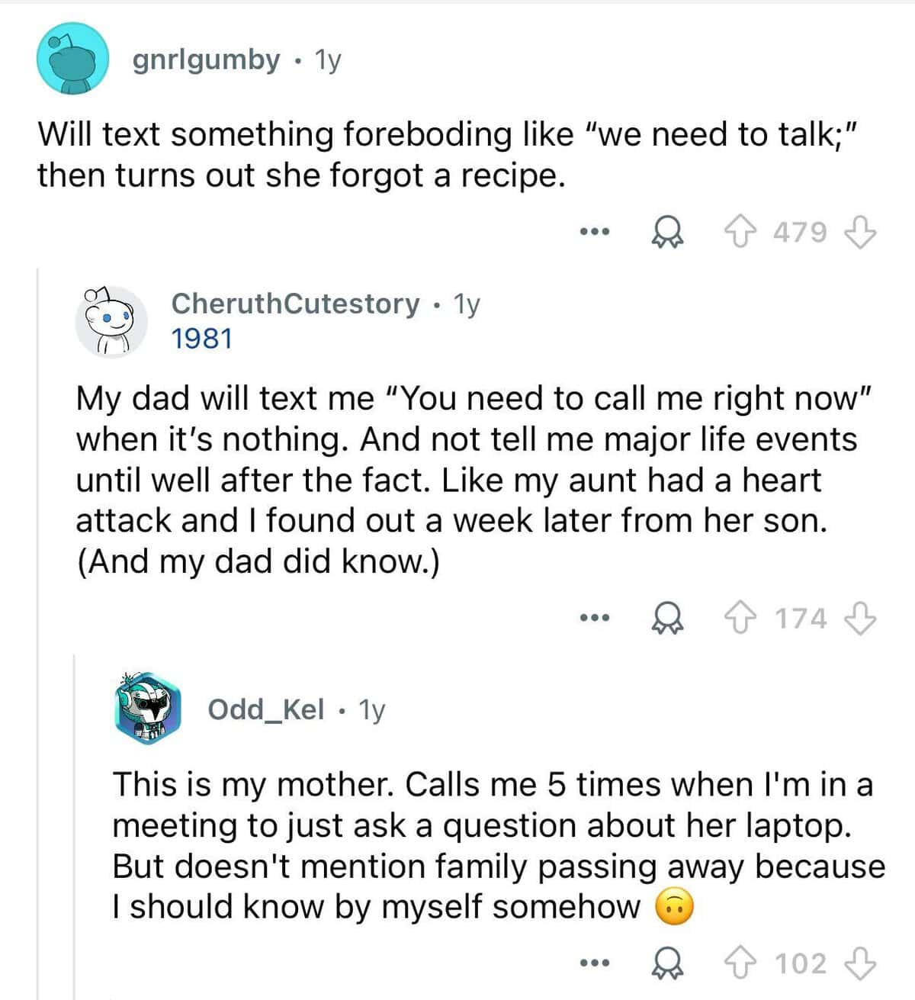This screenshot has width=915, height=1000.
Task: Give an award to gnrlgumby's comment
Action: tap(667, 233)
